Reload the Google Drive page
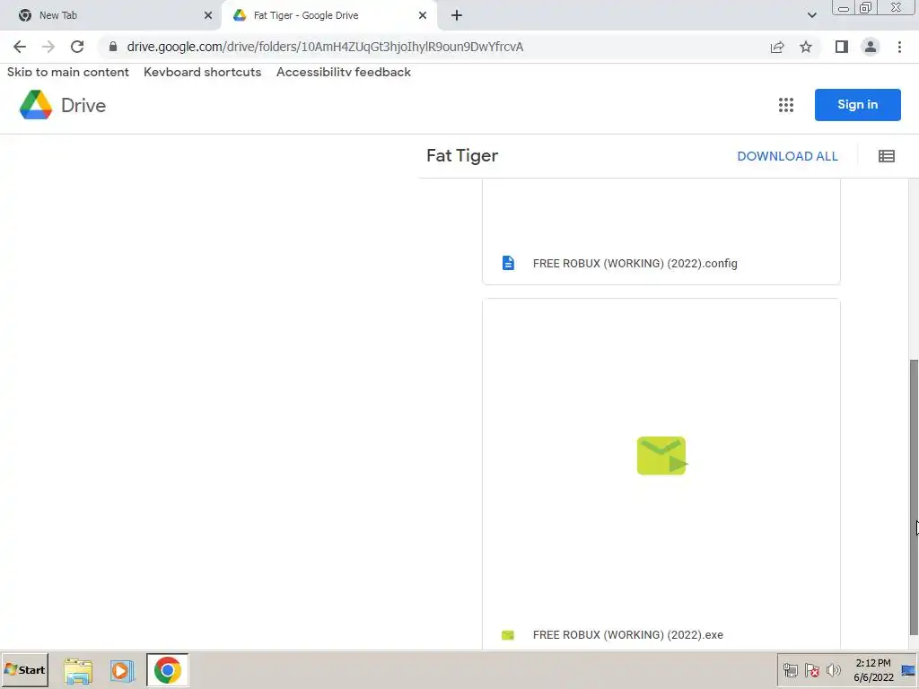Viewport: 919px width, 689px height. click(77, 47)
